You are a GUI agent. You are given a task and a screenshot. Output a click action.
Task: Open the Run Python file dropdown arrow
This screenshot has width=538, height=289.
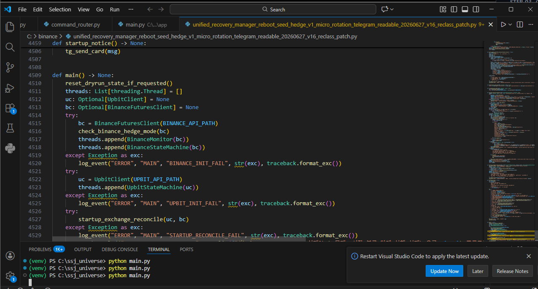click(x=510, y=25)
